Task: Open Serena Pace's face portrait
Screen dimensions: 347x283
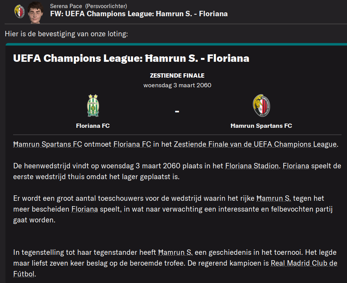Action: [x=35, y=12]
